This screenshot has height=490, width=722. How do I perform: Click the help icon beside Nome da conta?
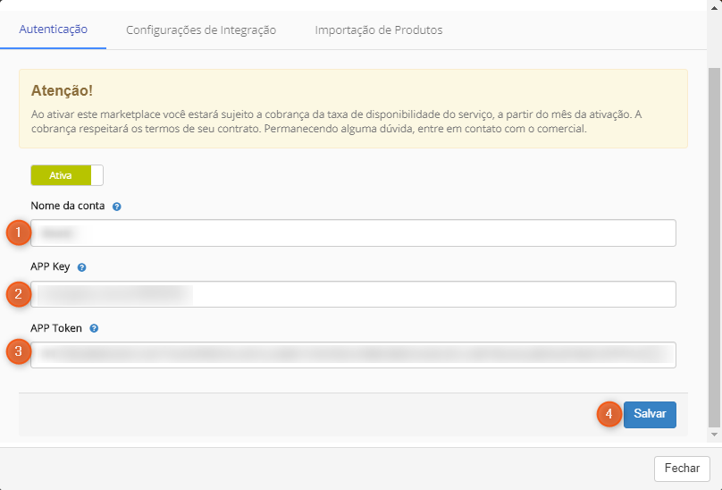click(x=117, y=207)
